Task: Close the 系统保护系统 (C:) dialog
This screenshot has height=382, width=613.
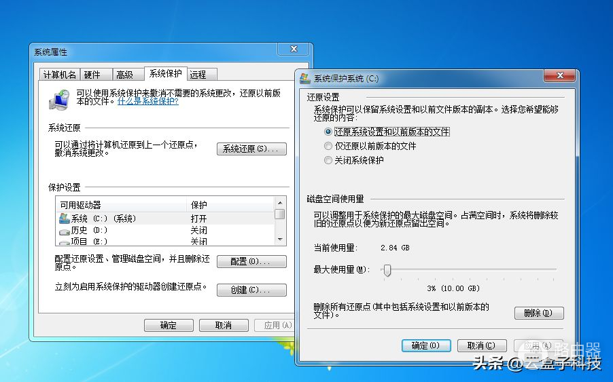Action: (x=561, y=76)
